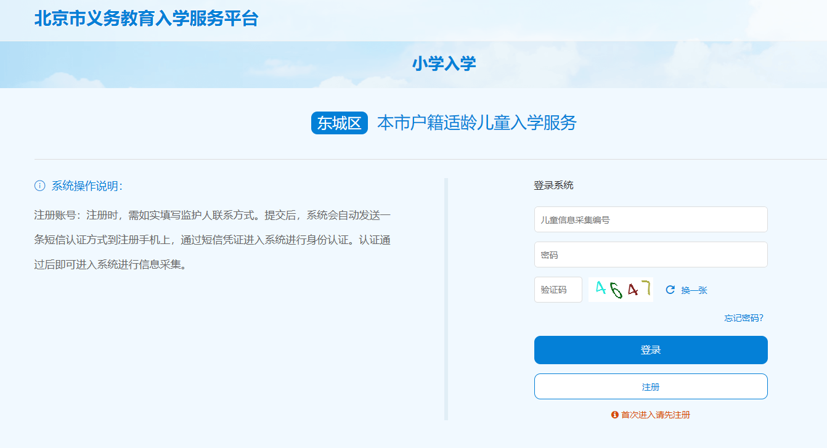Click the refresh icon next to 换一张

(670, 290)
